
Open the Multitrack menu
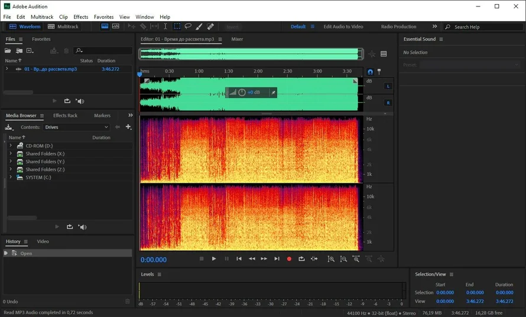42,17
